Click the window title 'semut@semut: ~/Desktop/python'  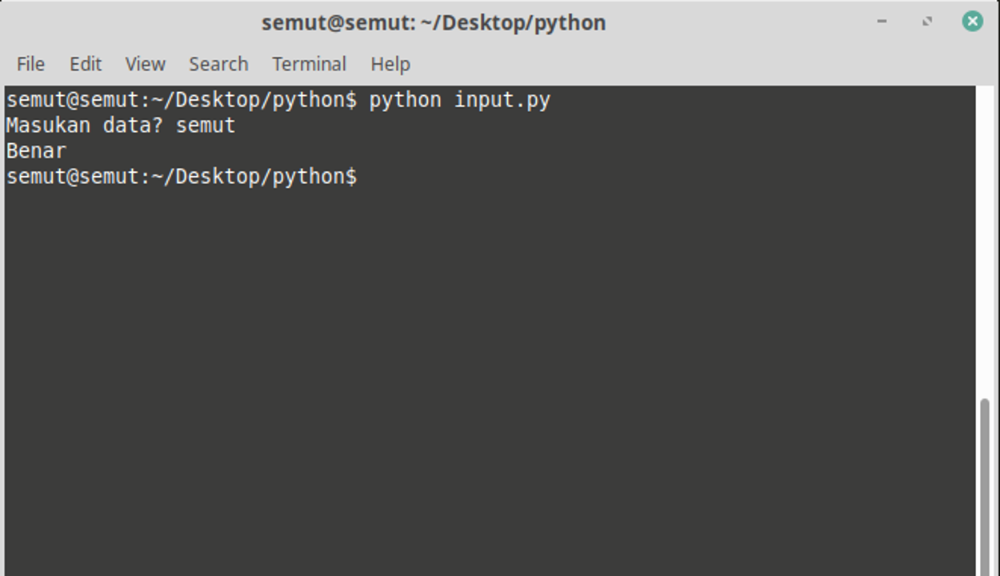(x=434, y=22)
